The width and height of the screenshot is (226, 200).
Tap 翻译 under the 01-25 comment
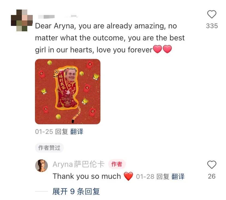(77, 132)
